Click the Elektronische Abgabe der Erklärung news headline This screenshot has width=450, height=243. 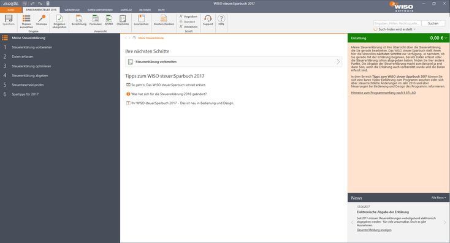[383, 212]
